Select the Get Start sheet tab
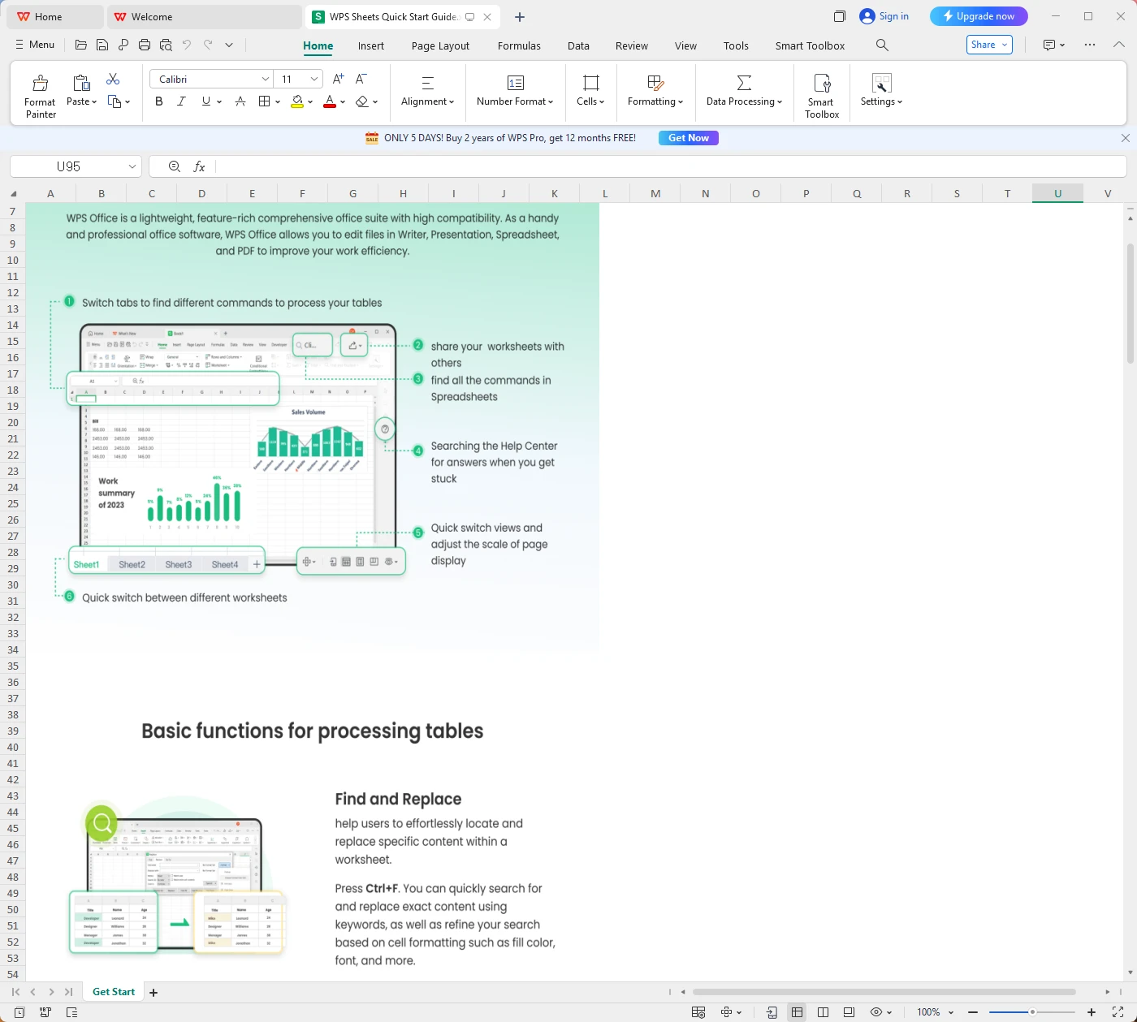 click(x=114, y=992)
